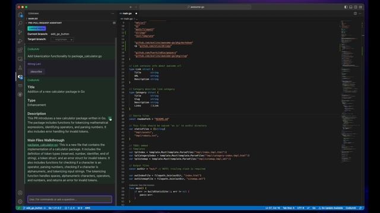380x213 pixels.
Task: Copy the Description text using the copy icon
Action: 110,118
